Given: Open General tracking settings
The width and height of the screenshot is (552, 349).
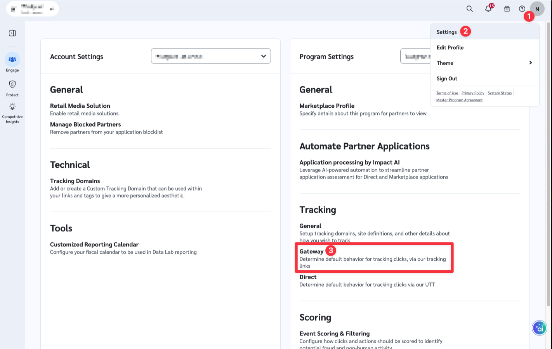Looking at the screenshot, I should (x=310, y=226).
